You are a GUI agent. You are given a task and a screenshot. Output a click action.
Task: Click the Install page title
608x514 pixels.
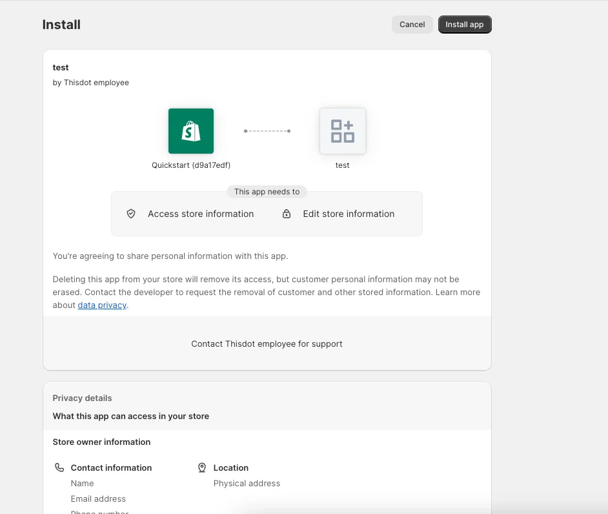click(x=61, y=25)
